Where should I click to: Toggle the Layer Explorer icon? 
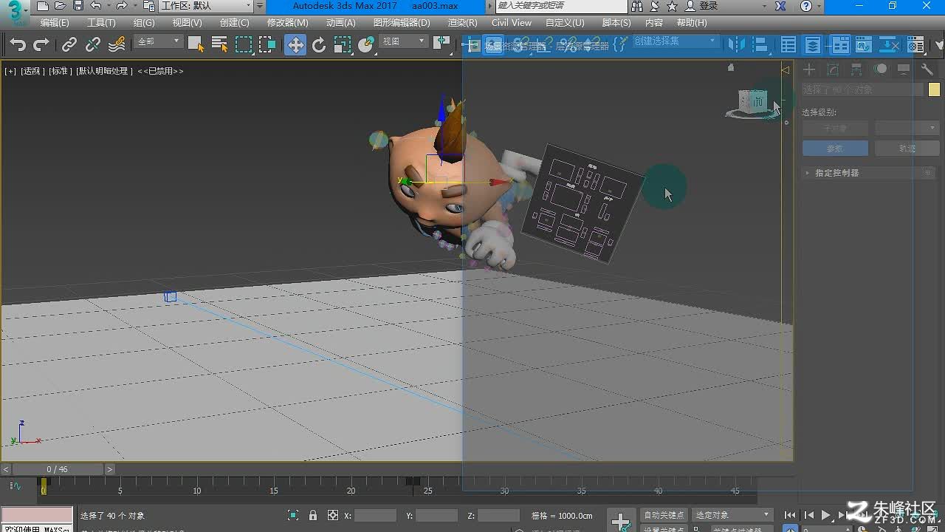click(x=813, y=45)
